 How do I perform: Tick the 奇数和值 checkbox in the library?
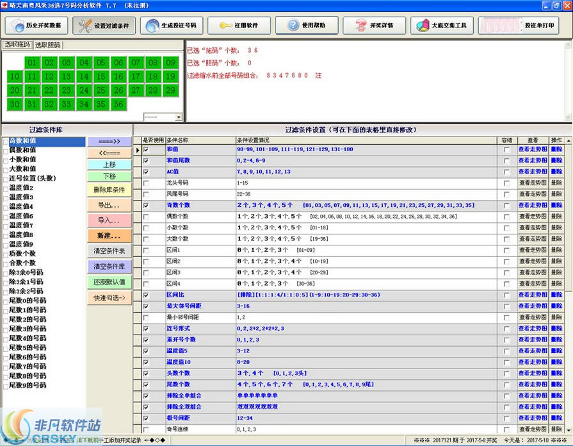point(6,142)
